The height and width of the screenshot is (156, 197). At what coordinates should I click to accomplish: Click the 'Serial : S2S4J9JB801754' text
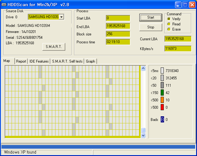(x=24, y=38)
